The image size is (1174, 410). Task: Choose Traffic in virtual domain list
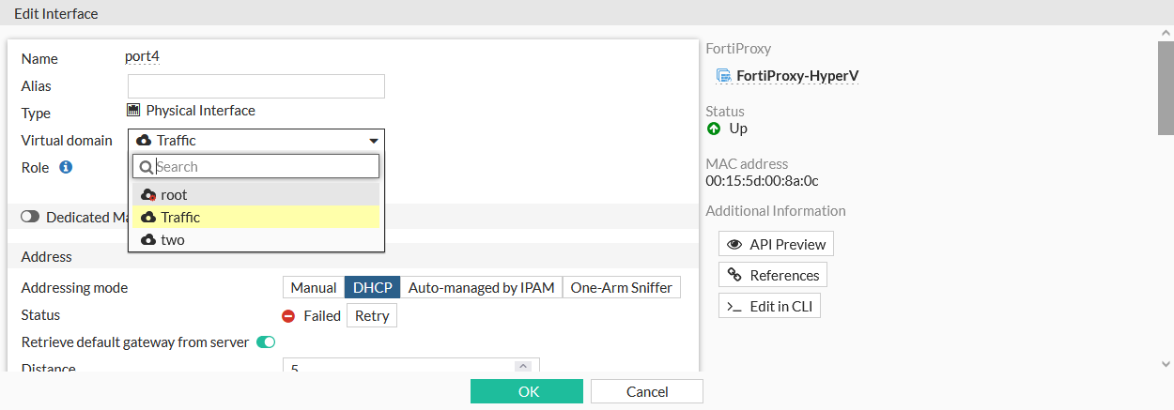click(180, 218)
